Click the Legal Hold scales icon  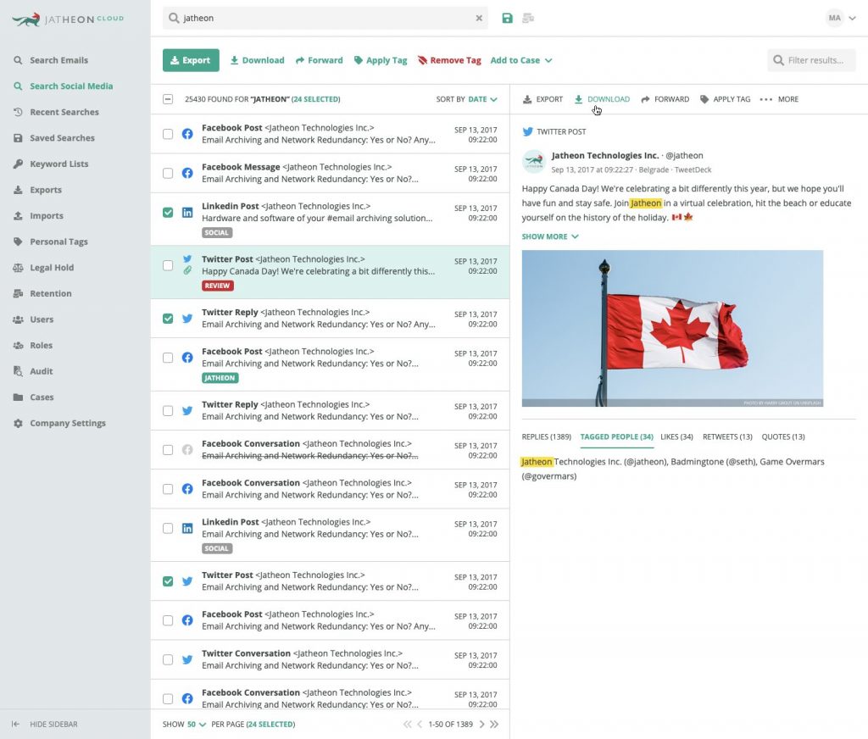pos(19,268)
